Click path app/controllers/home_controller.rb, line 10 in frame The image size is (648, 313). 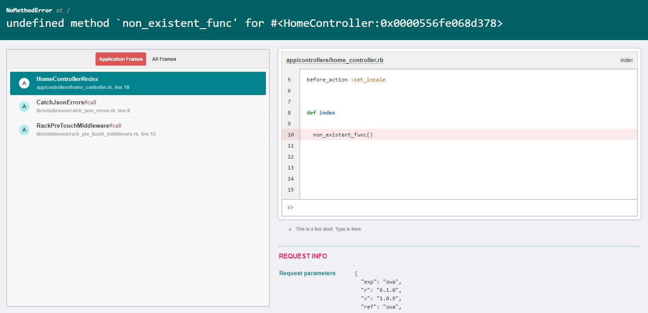tap(83, 87)
